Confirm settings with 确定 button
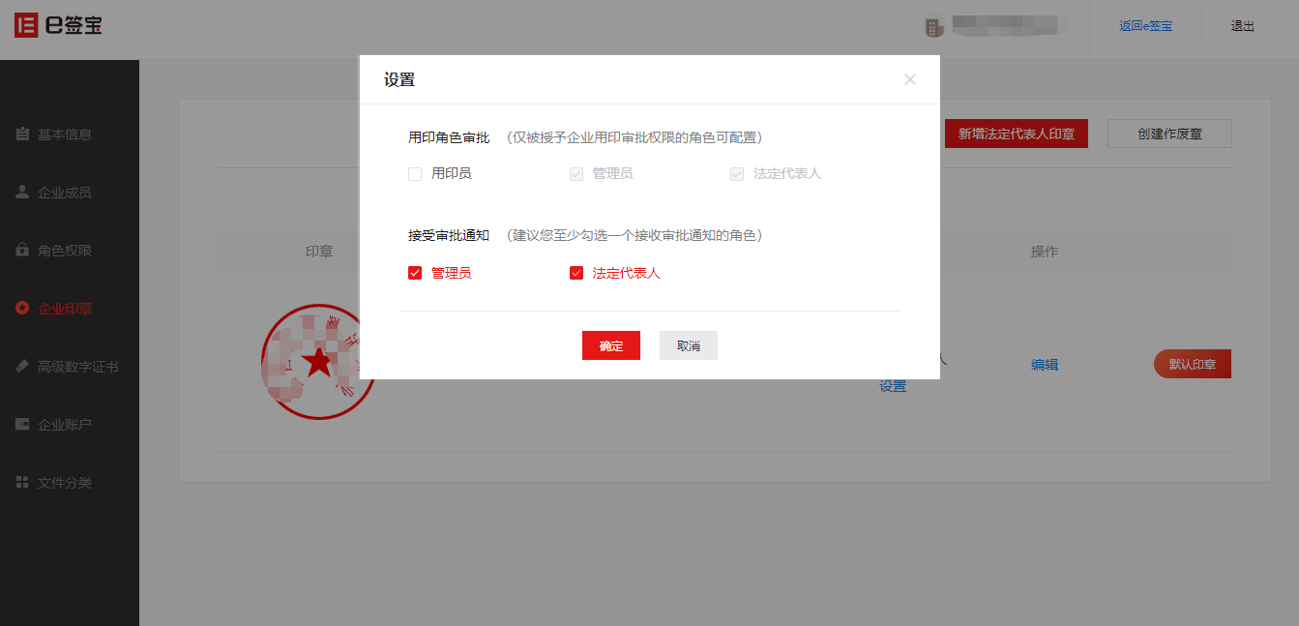The width and height of the screenshot is (1299, 626). tap(611, 345)
